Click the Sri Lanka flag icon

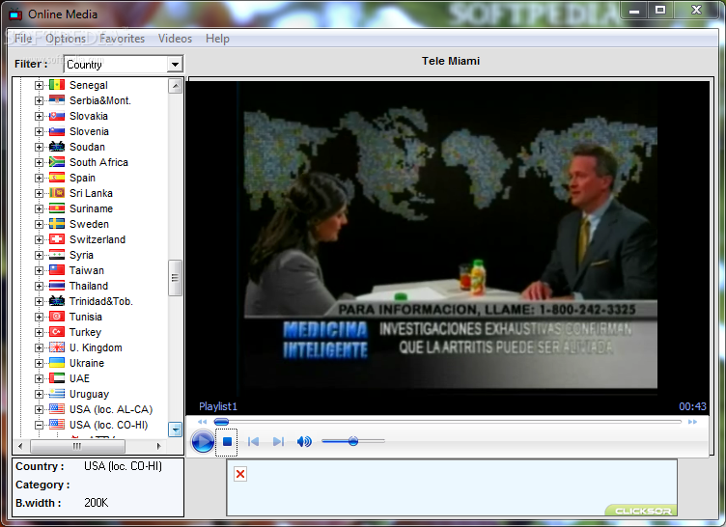pos(57,193)
